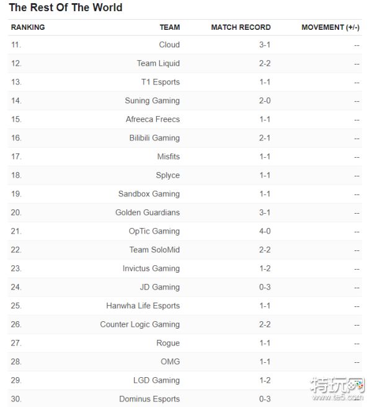372x407 pixels.
Task: Open the Golden Guardians entry
Action: pos(148,213)
